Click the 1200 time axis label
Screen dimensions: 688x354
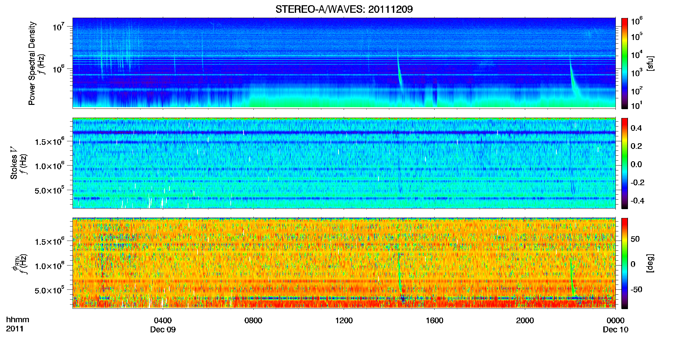pyautogui.click(x=344, y=321)
